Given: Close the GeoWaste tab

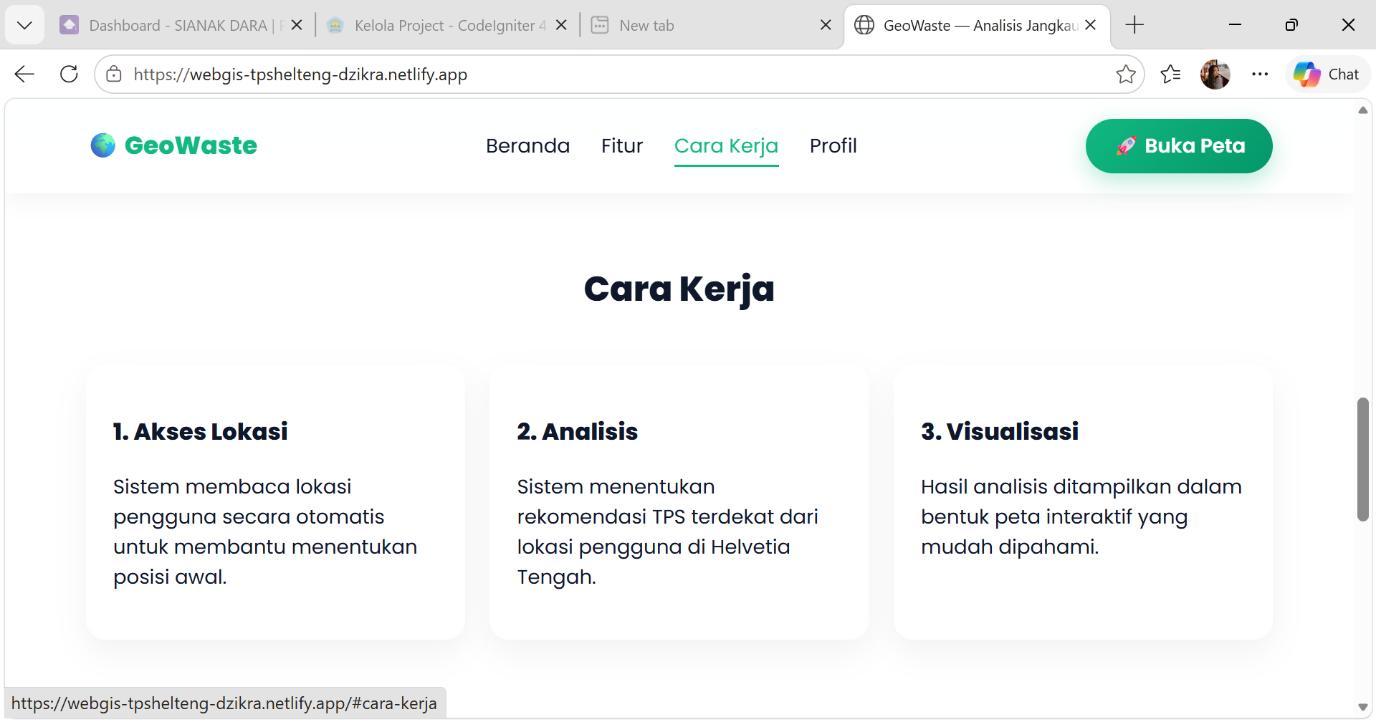Looking at the screenshot, I should pos(1091,25).
